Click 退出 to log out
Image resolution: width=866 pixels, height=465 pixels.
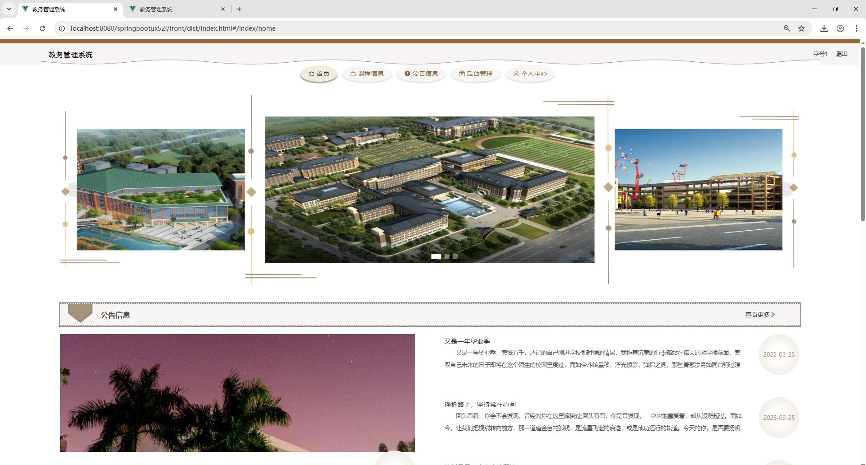[x=842, y=54]
